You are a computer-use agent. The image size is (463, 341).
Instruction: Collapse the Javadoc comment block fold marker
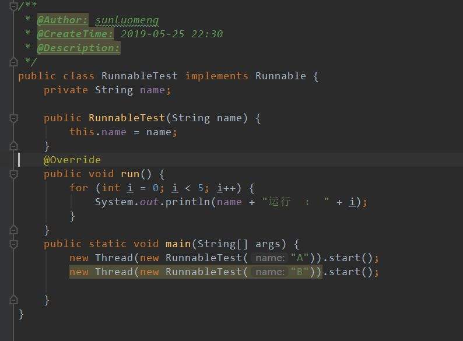13,6
